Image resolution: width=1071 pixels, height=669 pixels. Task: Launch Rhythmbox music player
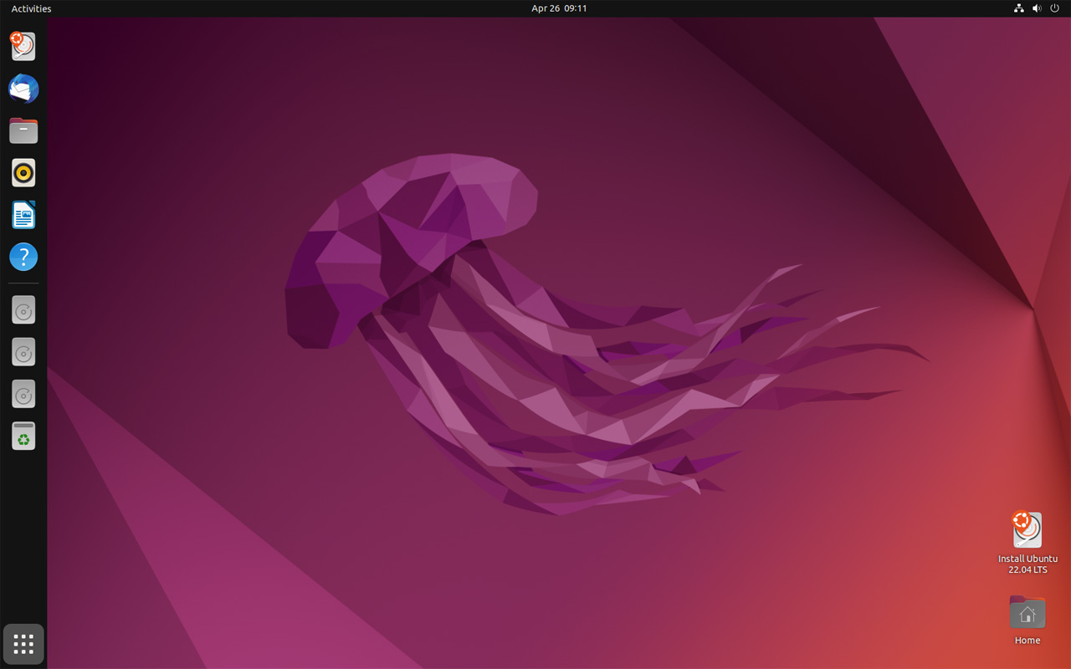[23, 173]
